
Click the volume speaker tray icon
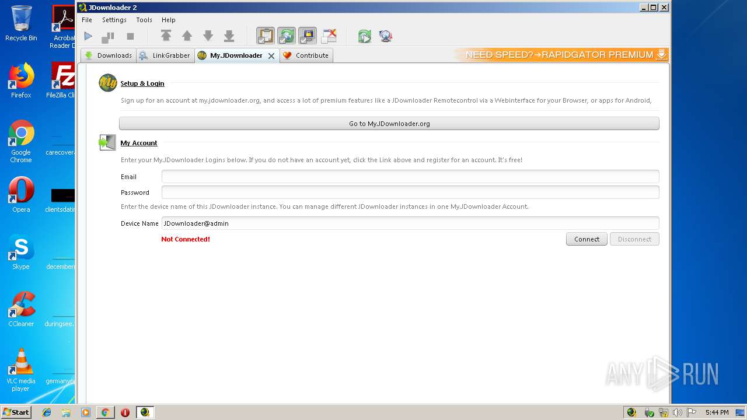[x=677, y=412]
